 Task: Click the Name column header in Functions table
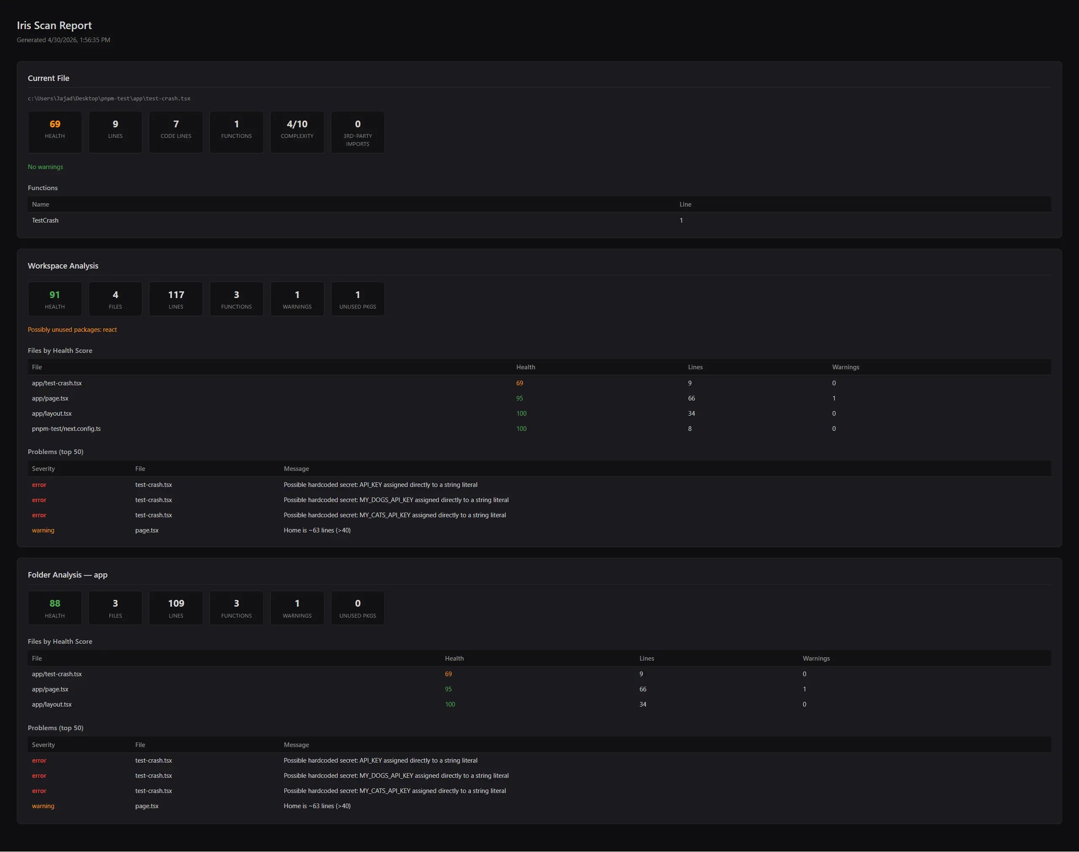40,204
